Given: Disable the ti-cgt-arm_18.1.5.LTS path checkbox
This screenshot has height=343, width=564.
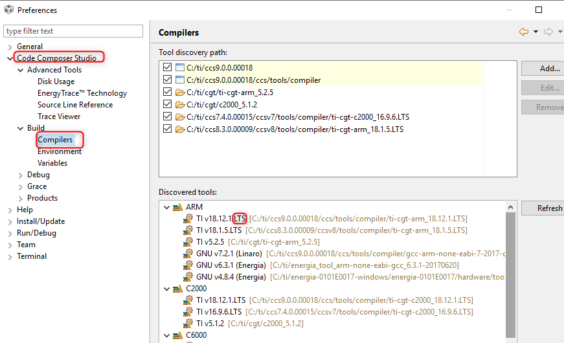Looking at the screenshot, I should coord(168,129).
